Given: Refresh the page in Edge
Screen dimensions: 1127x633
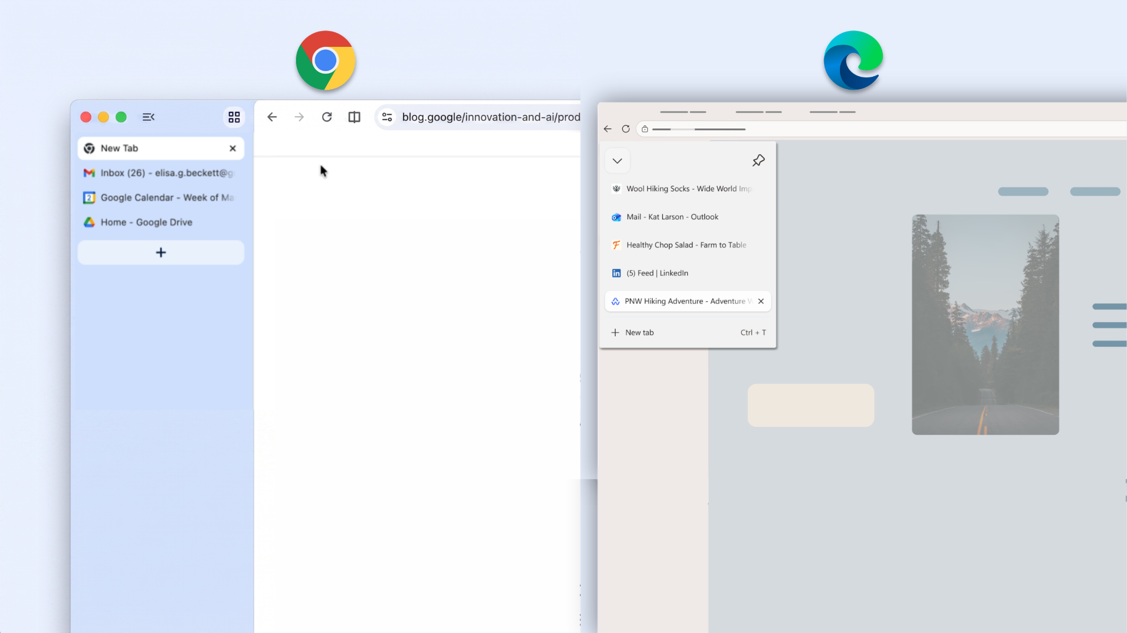Looking at the screenshot, I should click(626, 129).
